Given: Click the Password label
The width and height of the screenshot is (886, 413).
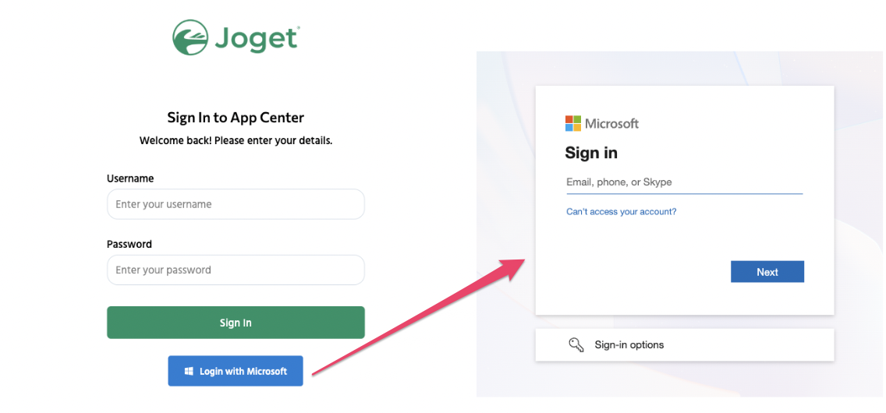Looking at the screenshot, I should coord(129,245).
